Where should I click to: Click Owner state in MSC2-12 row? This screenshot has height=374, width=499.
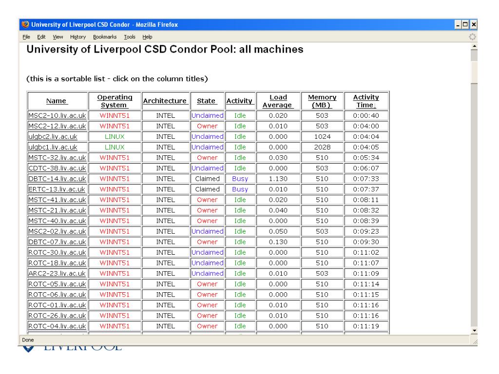click(207, 126)
